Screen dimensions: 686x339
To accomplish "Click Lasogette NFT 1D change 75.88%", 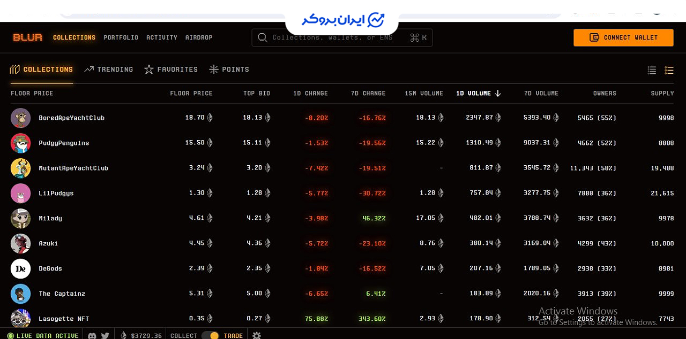I will click(x=316, y=319).
